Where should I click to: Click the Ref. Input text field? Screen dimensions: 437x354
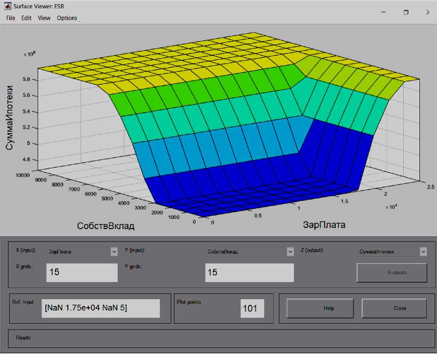tap(102, 308)
